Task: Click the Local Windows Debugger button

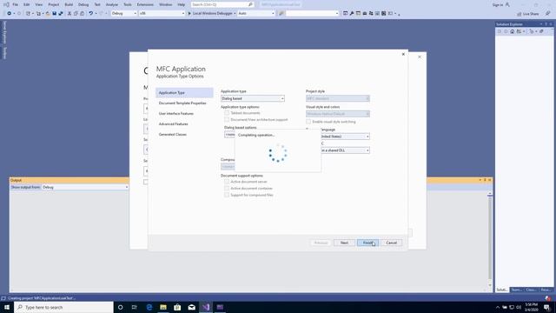Action: (x=211, y=14)
